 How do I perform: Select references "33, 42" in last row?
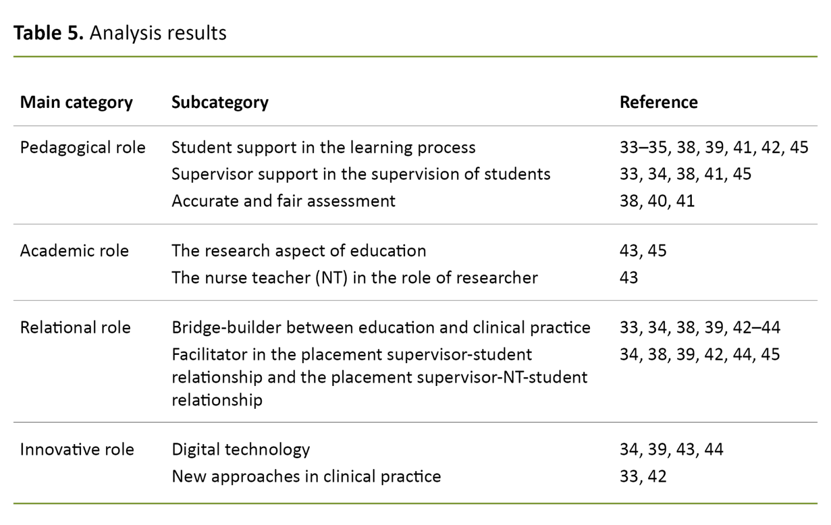coord(642,476)
